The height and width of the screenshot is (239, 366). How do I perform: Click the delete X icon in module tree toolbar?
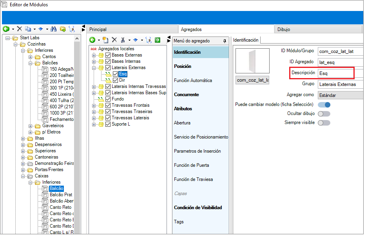pyautogui.click(x=20, y=29)
